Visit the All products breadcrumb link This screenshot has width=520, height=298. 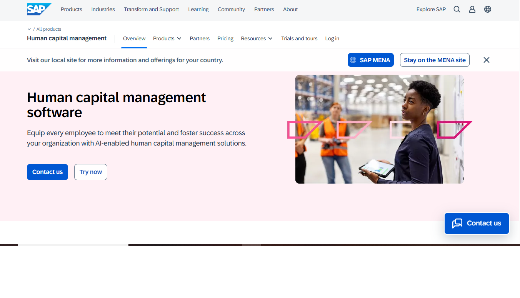(x=48, y=29)
